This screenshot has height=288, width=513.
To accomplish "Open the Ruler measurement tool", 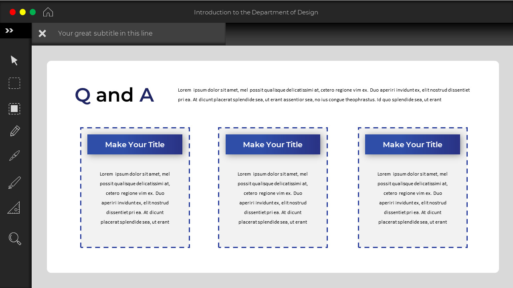I will pyautogui.click(x=14, y=207).
